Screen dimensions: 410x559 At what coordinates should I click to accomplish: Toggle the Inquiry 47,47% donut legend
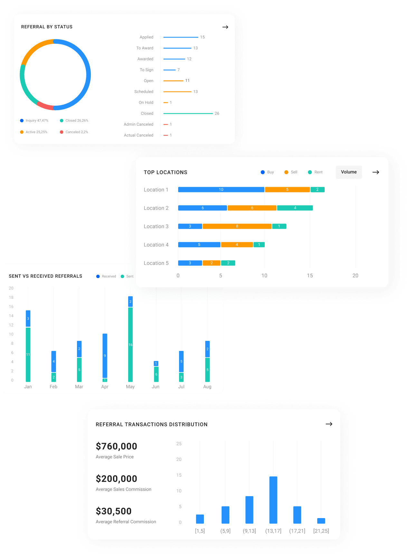[34, 120]
